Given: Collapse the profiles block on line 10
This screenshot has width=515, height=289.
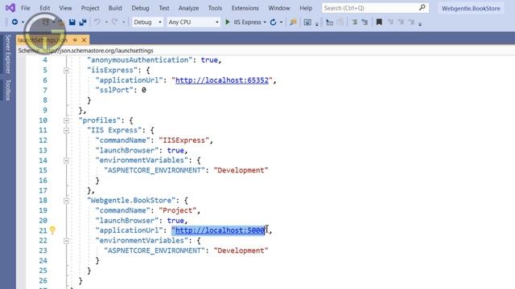Looking at the screenshot, I should pyautogui.click(x=66, y=120).
